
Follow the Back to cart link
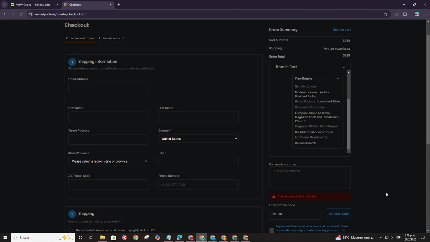click(x=342, y=30)
